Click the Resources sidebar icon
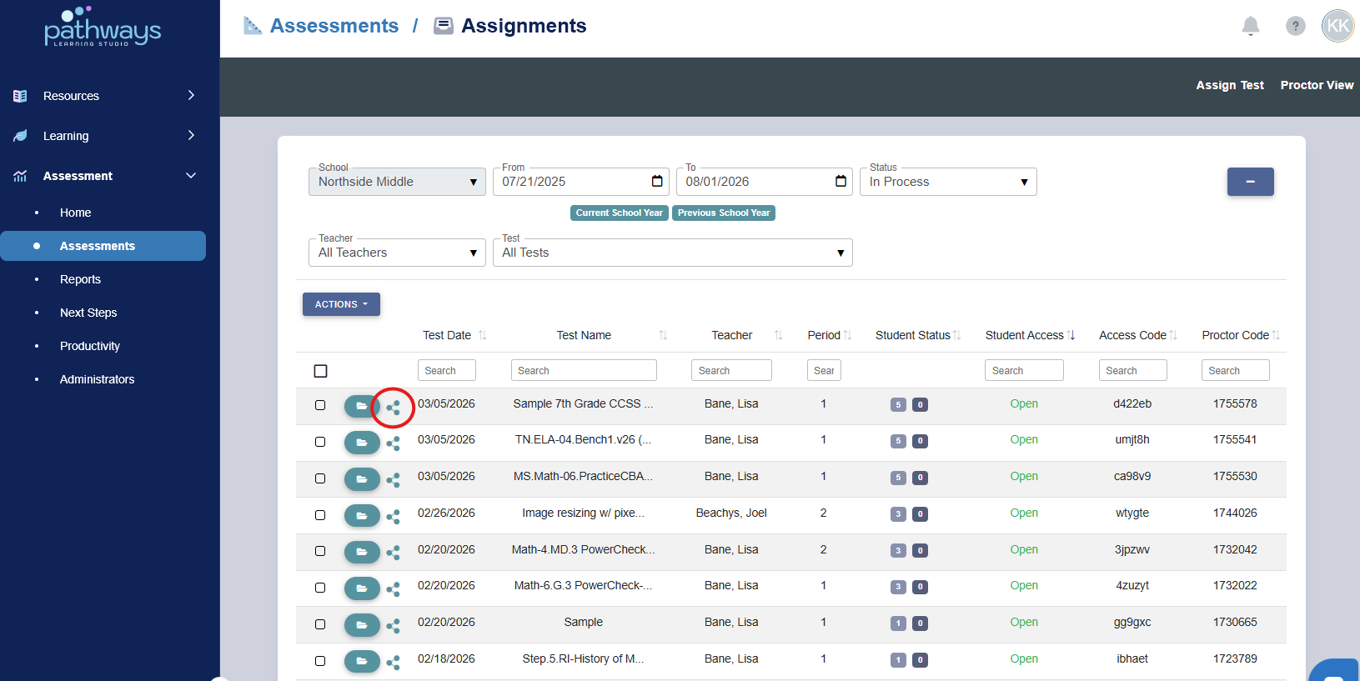 click(20, 96)
